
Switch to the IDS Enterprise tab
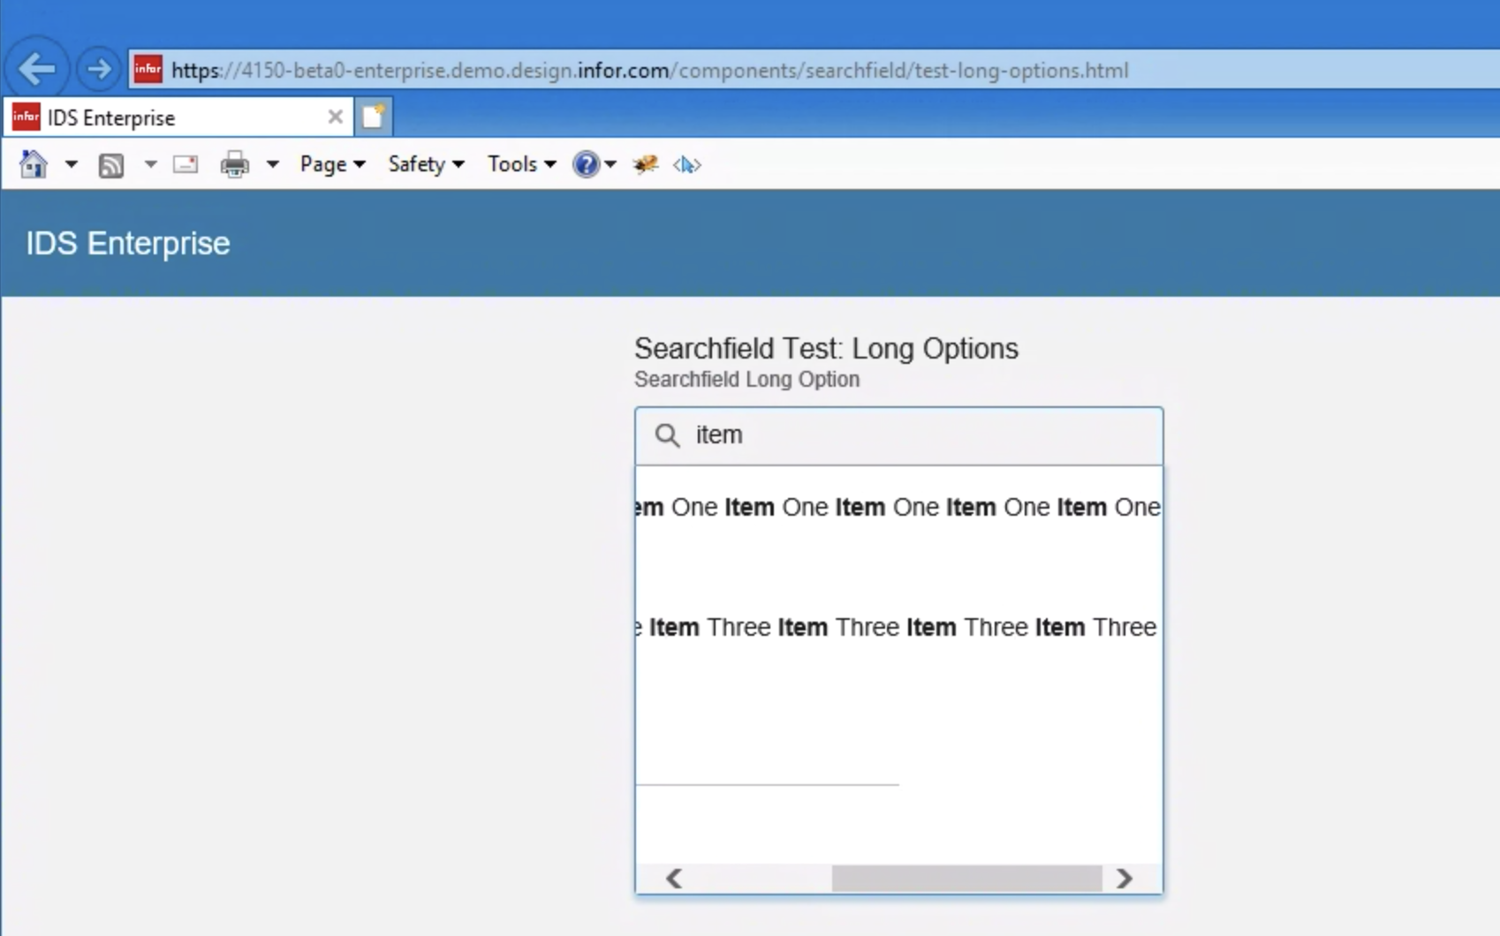[159, 116]
